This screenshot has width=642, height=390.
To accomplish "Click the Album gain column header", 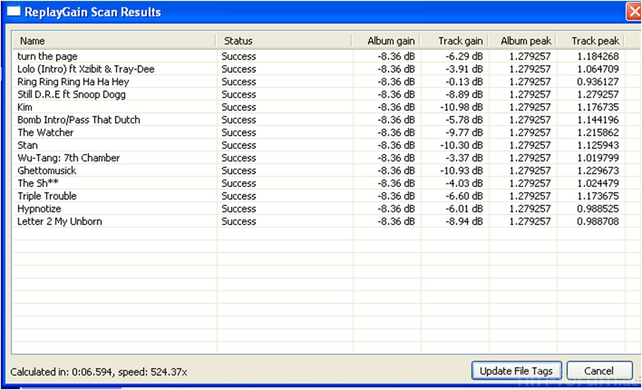I will click(x=390, y=41).
